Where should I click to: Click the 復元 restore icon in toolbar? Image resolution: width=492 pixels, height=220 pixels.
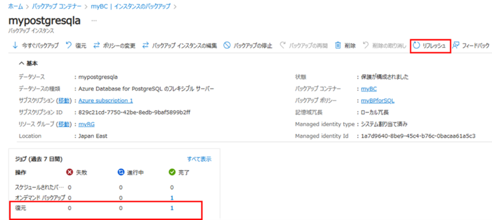[69, 46]
